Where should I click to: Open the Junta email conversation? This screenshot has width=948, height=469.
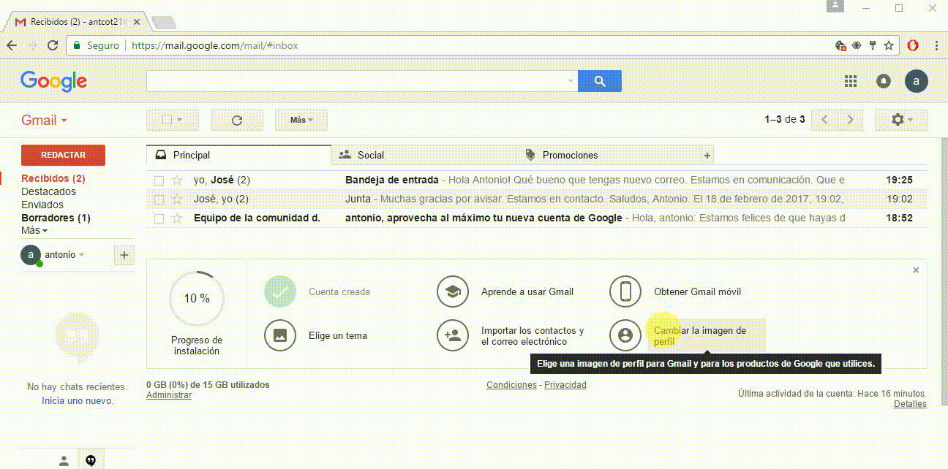[x=536, y=199]
